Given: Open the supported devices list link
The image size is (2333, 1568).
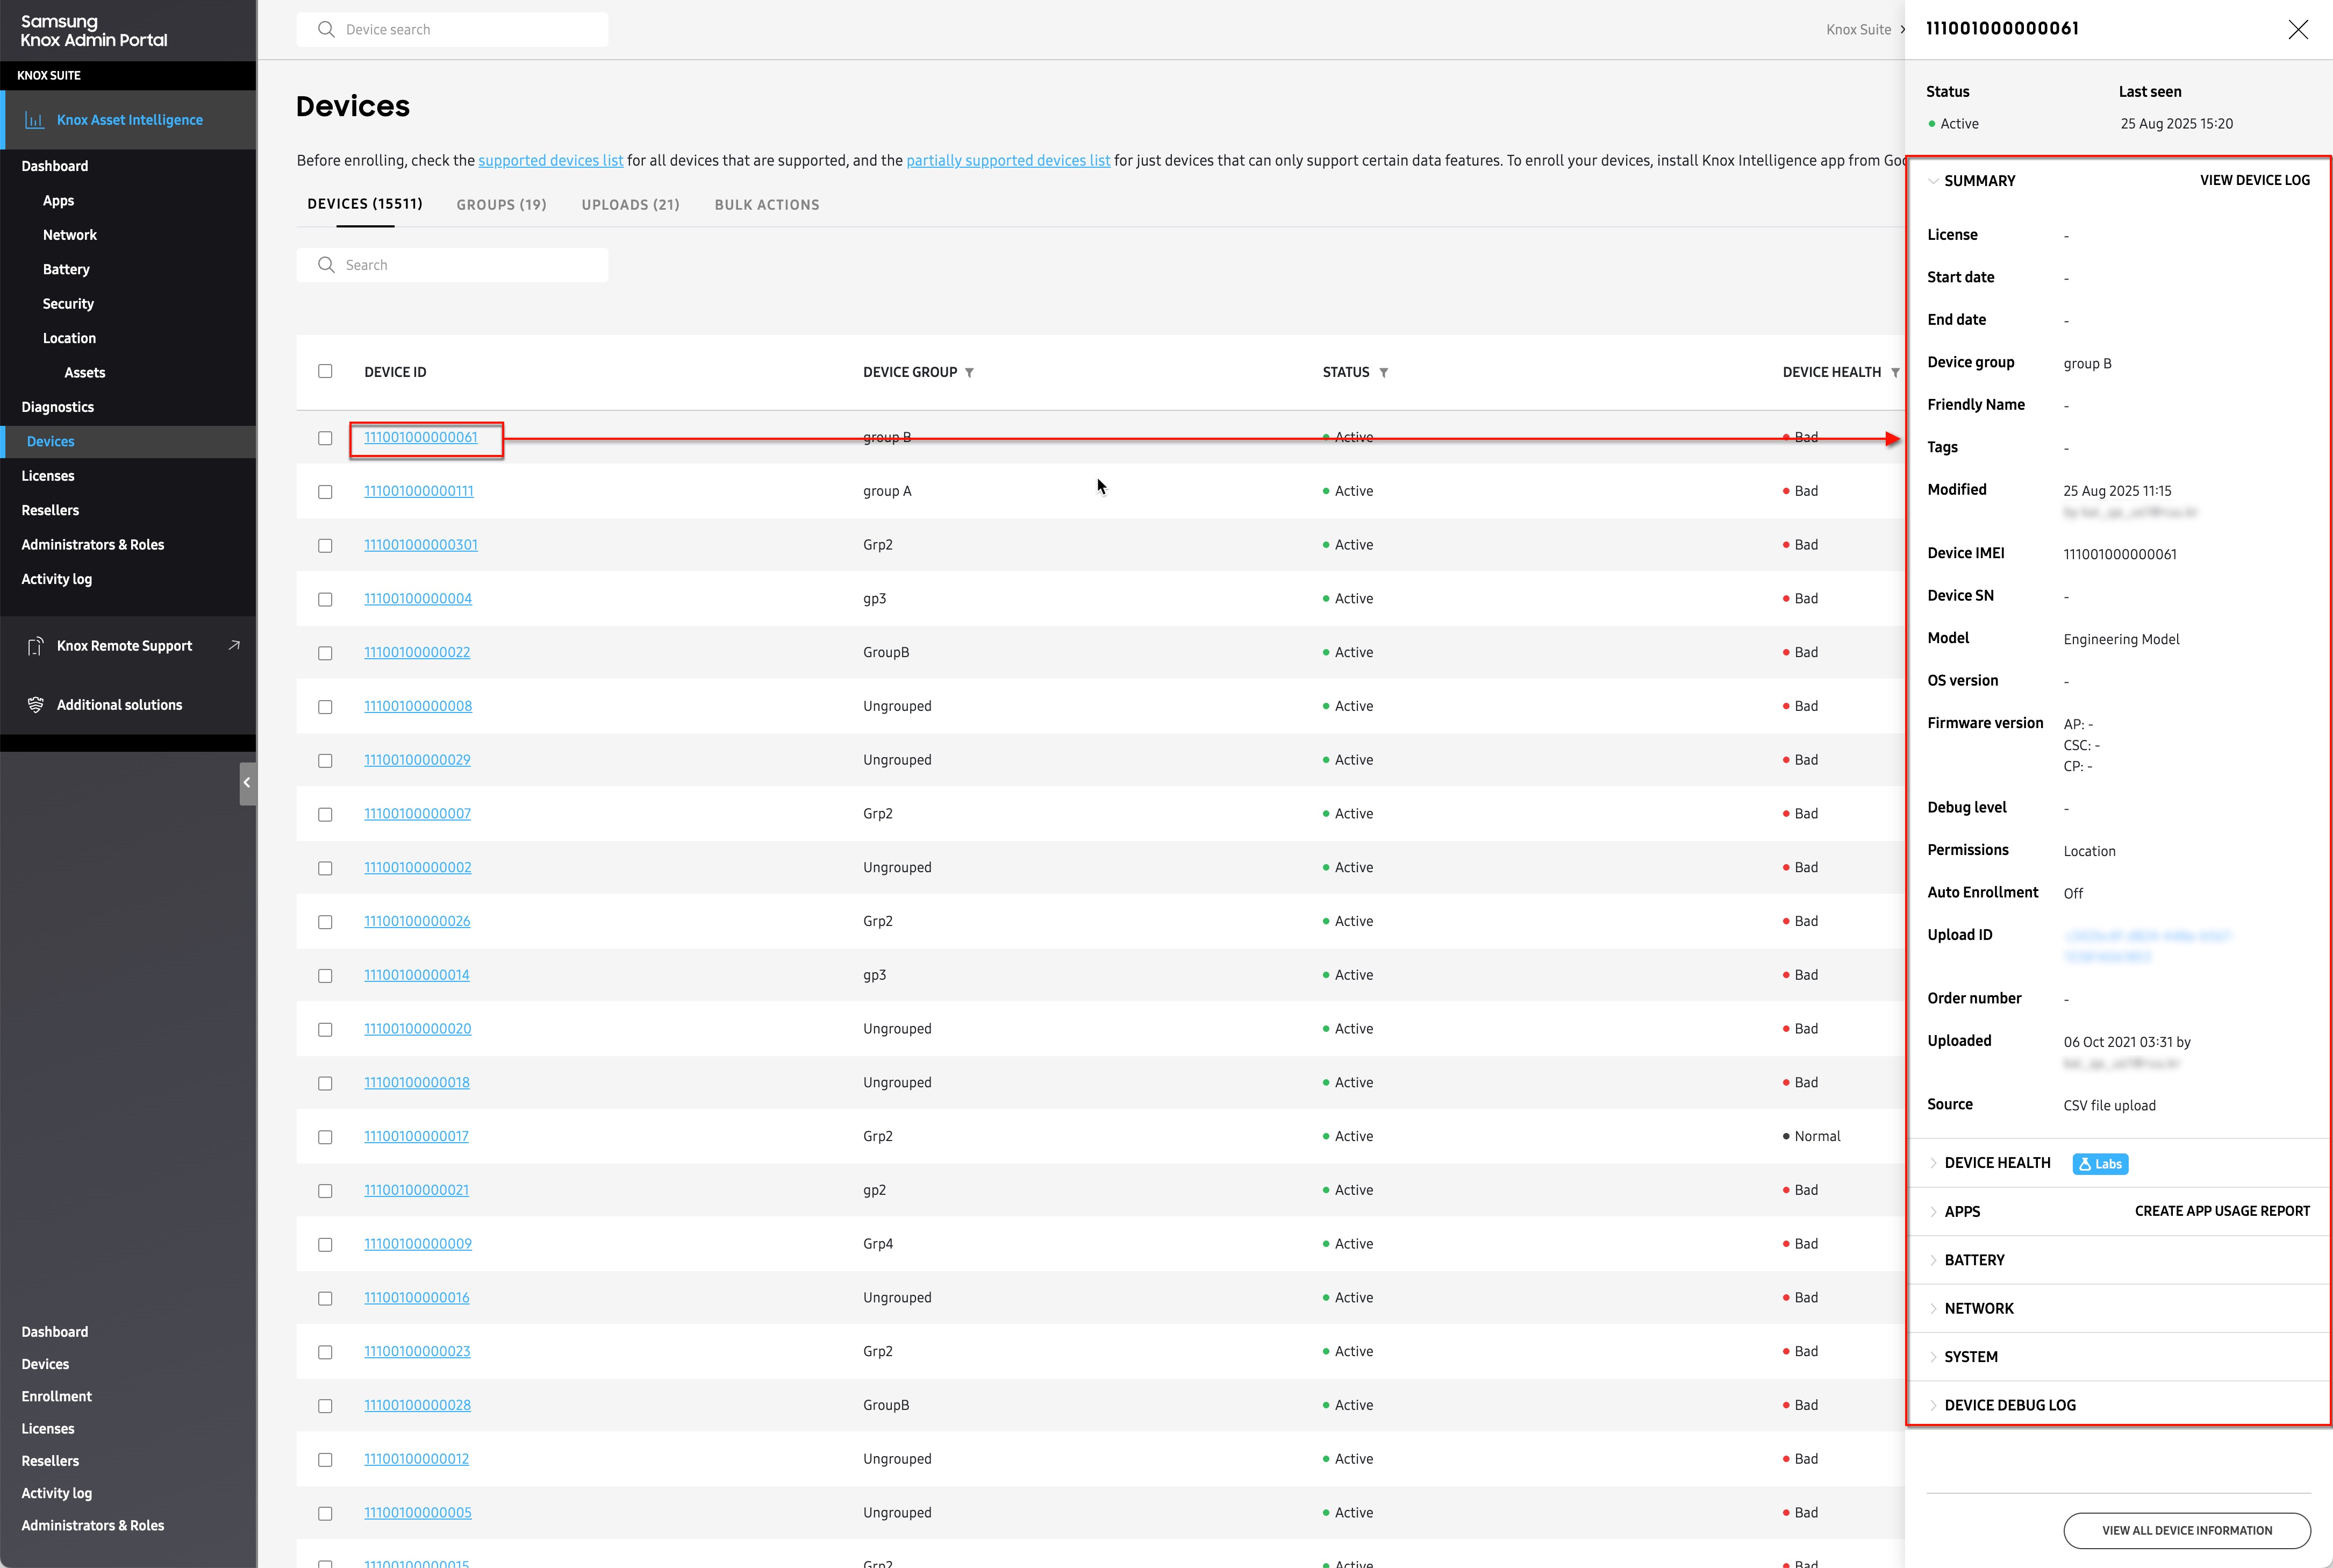Looking at the screenshot, I should (x=551, y=161).
